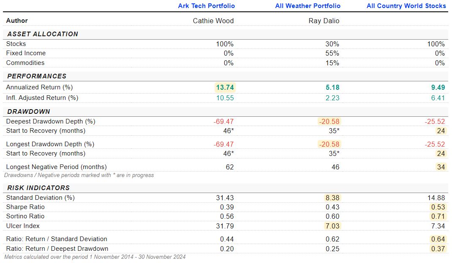The image size is (452, 263).
Task: Click the Commodities row label
Action: tap(25, 63)
